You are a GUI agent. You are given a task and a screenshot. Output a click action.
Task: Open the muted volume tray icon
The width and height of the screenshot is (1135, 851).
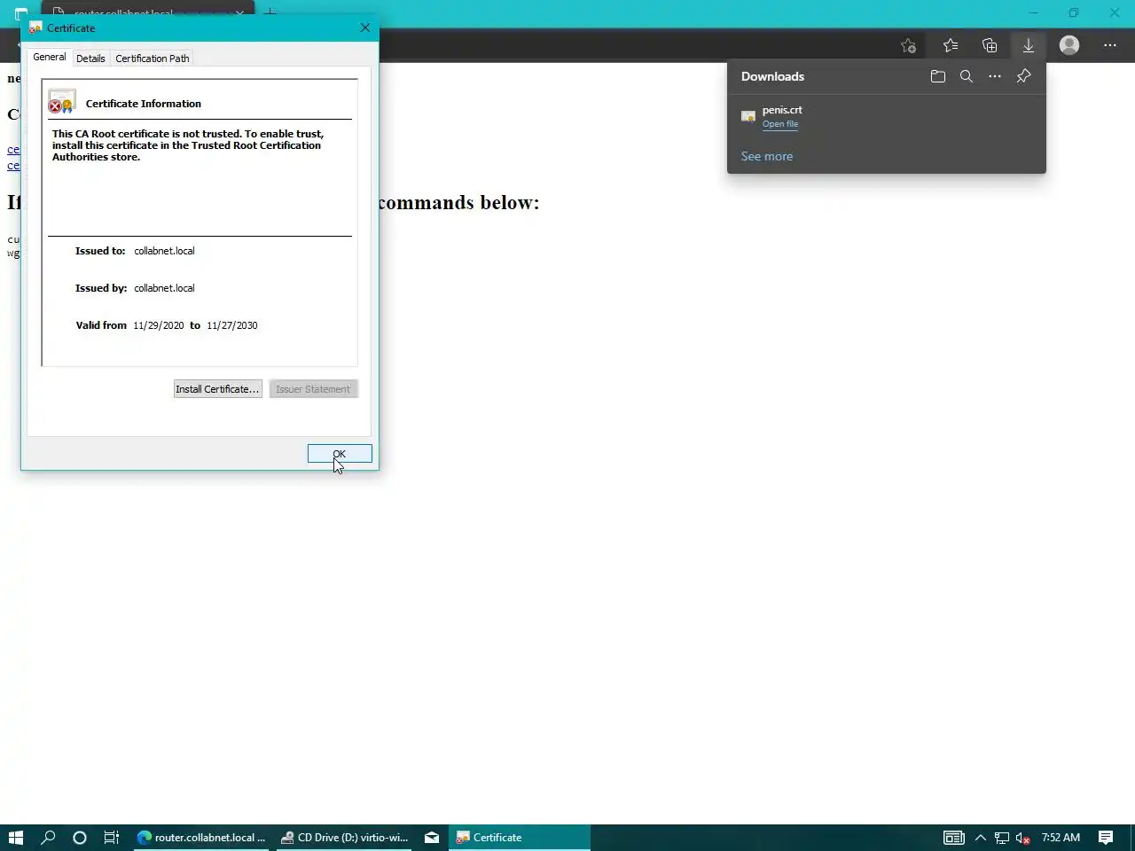[x=1022, y=837]
